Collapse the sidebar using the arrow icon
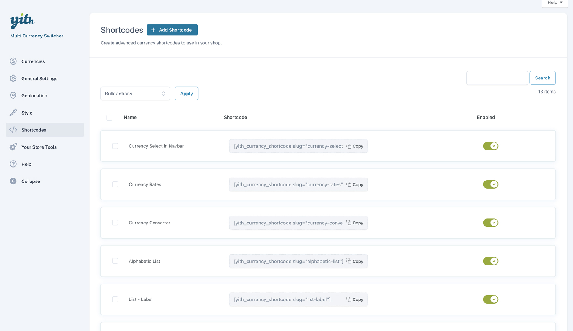 tap(13, 181)
